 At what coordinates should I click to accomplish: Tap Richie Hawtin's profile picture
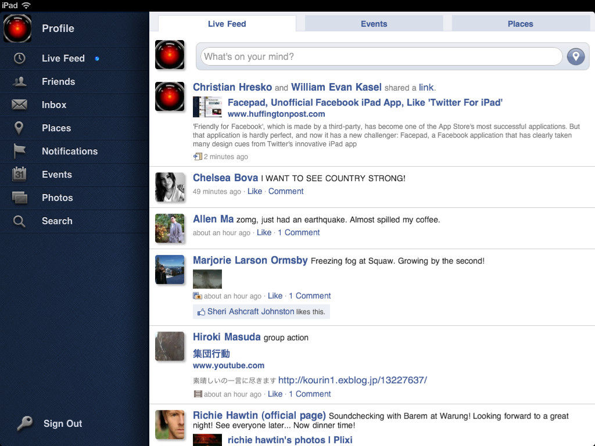pos(170,425)
